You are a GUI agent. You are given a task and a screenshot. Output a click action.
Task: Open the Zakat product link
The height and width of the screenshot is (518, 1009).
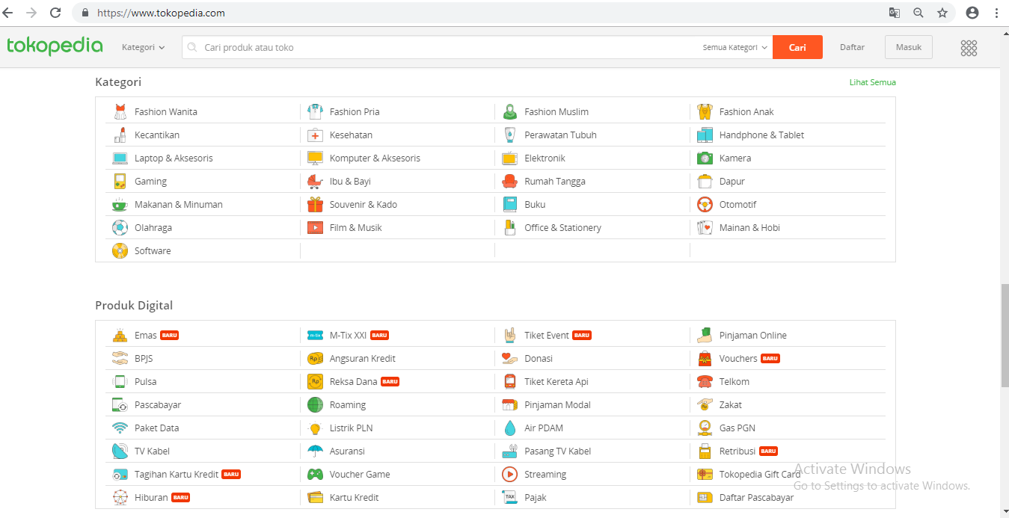click(731, 405)
